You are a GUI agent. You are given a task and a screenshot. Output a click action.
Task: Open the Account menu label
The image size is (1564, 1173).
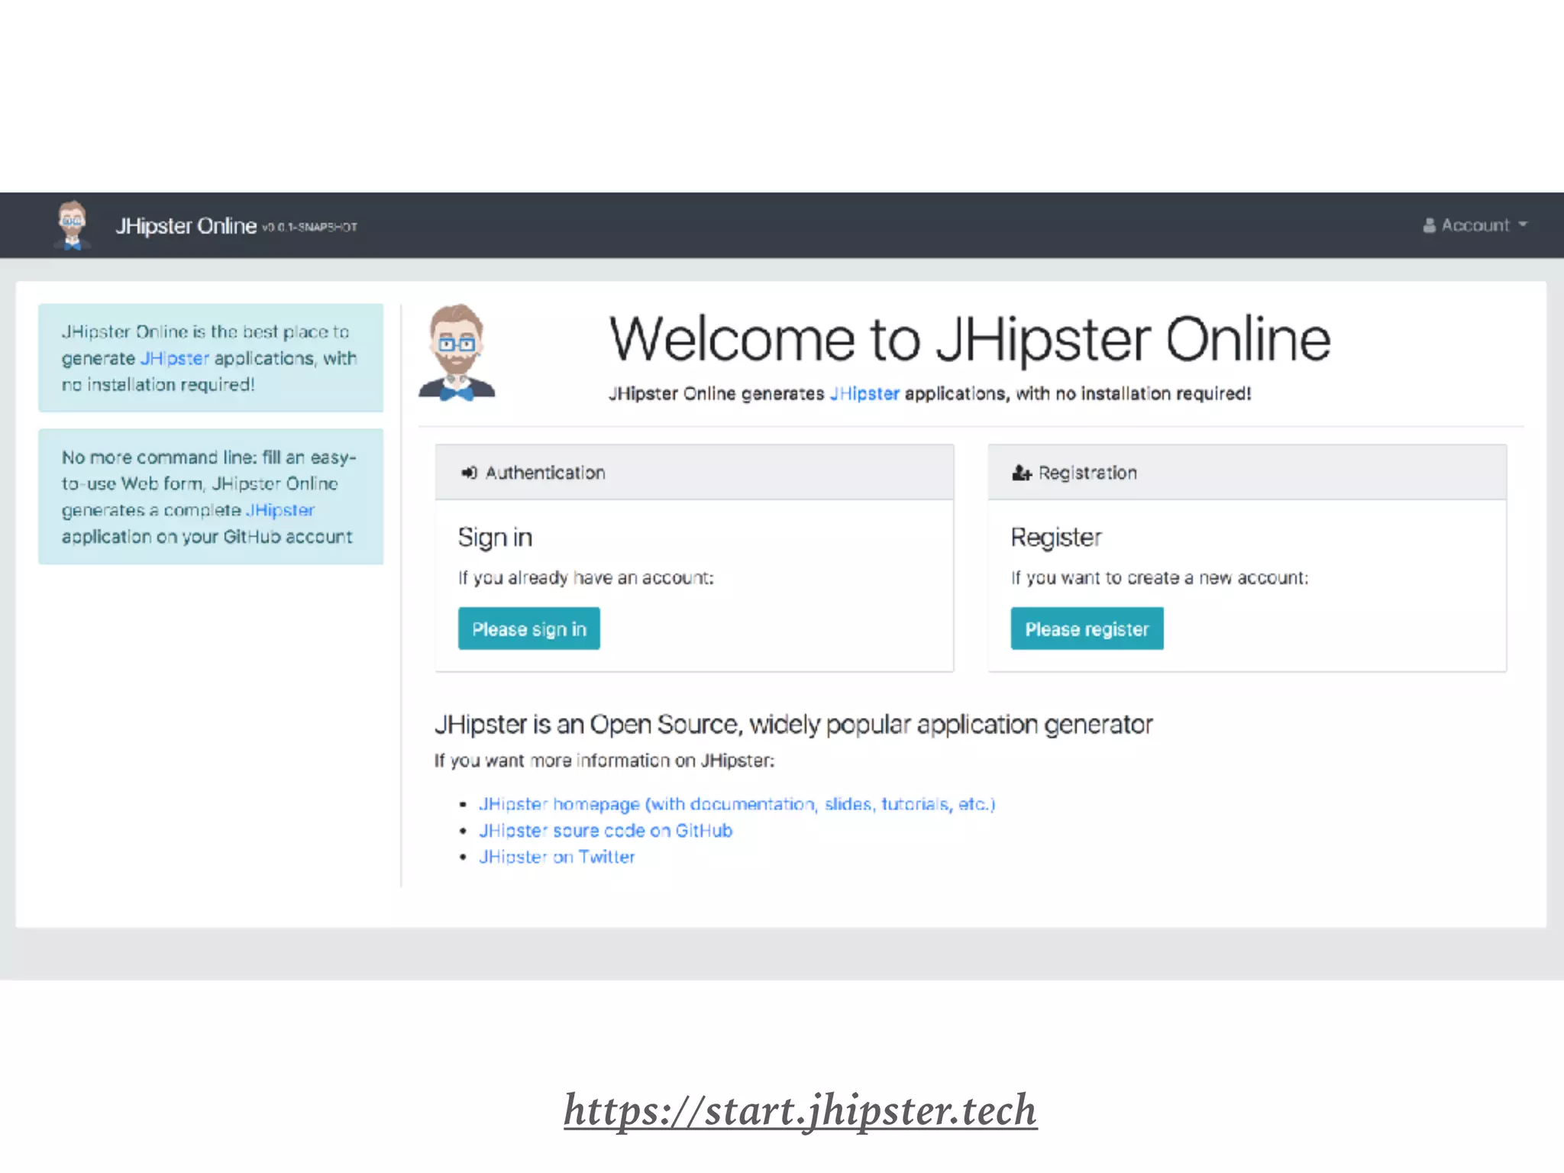point(1475,225)
